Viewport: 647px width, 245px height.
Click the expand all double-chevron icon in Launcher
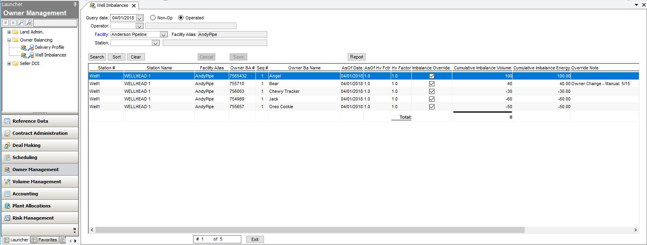tap(6, 23)
